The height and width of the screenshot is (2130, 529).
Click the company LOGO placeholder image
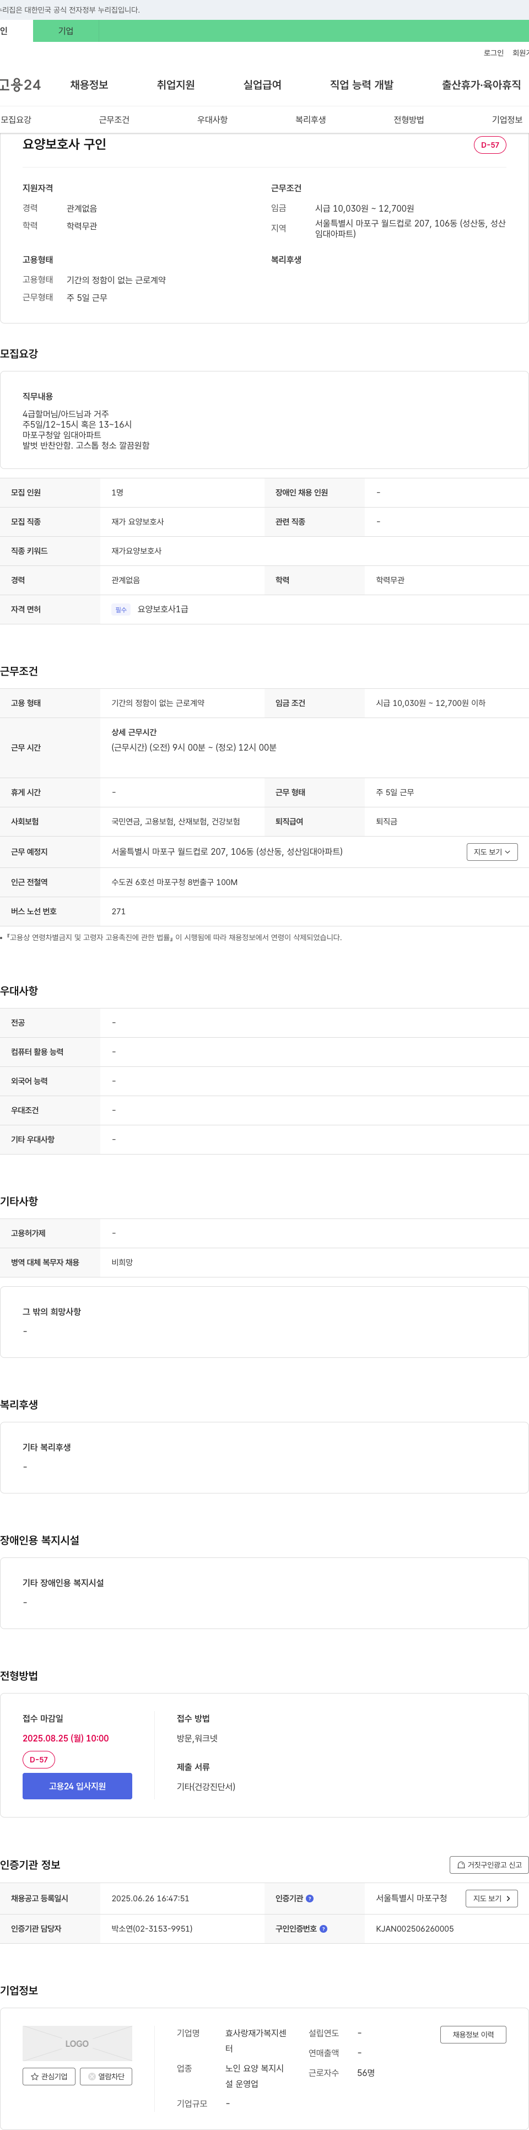[x=77, y=2043]
